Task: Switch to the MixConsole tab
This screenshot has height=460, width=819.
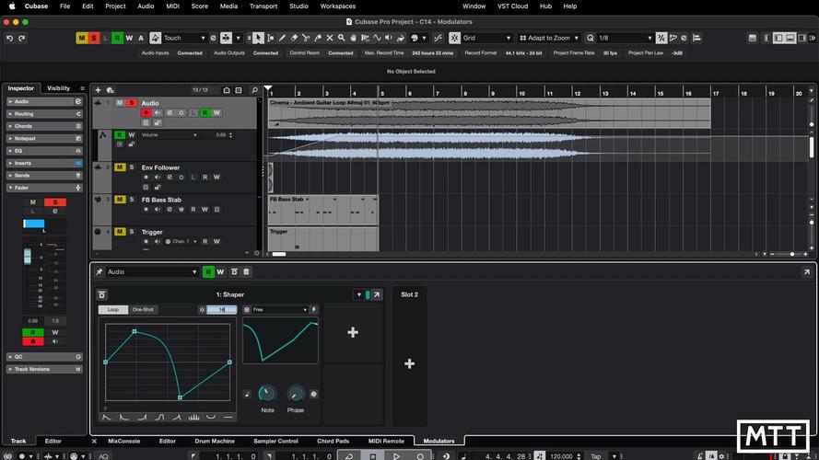Action: click(x=124, y=442)
